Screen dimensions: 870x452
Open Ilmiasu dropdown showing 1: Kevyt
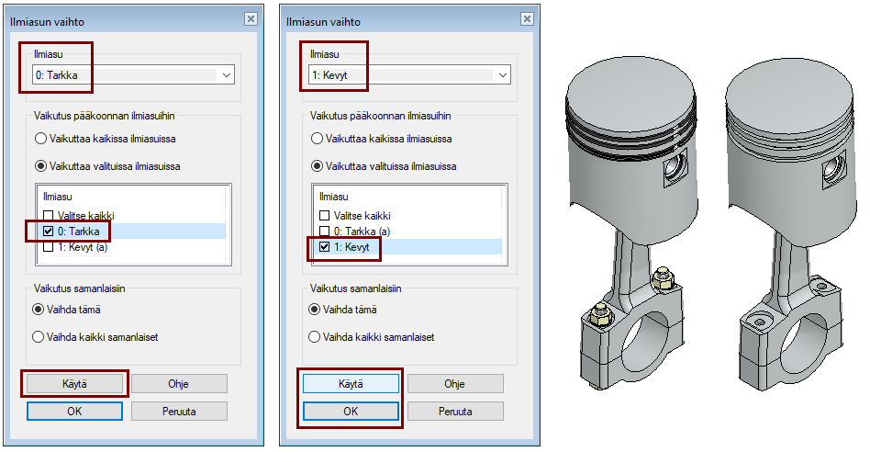(409, 75)
